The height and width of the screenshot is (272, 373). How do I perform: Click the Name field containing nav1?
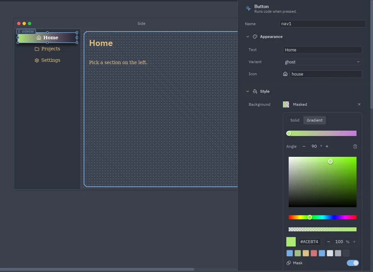pyautogui.click(x=322, y=24)
